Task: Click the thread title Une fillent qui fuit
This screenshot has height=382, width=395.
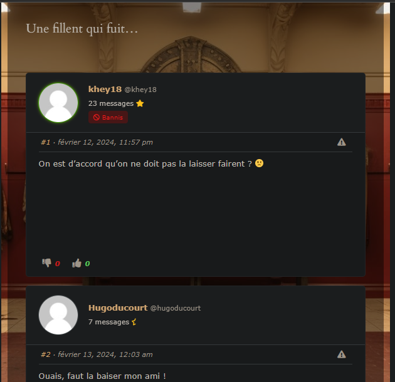Action: (x=82, y=29)
